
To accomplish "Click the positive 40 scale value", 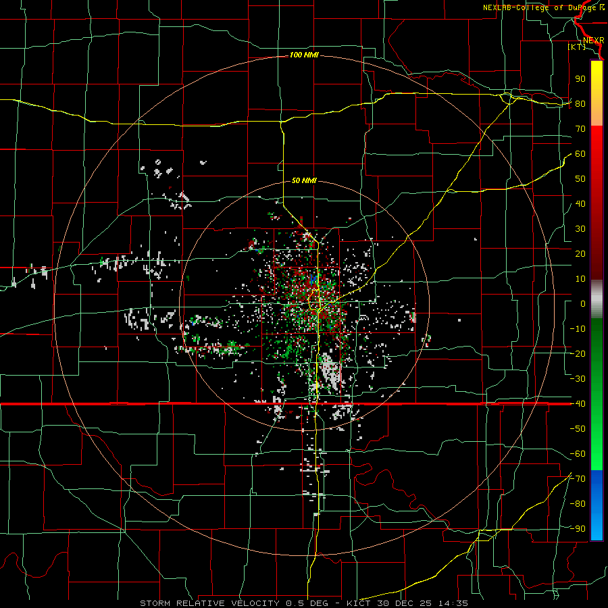I will 580,204.
